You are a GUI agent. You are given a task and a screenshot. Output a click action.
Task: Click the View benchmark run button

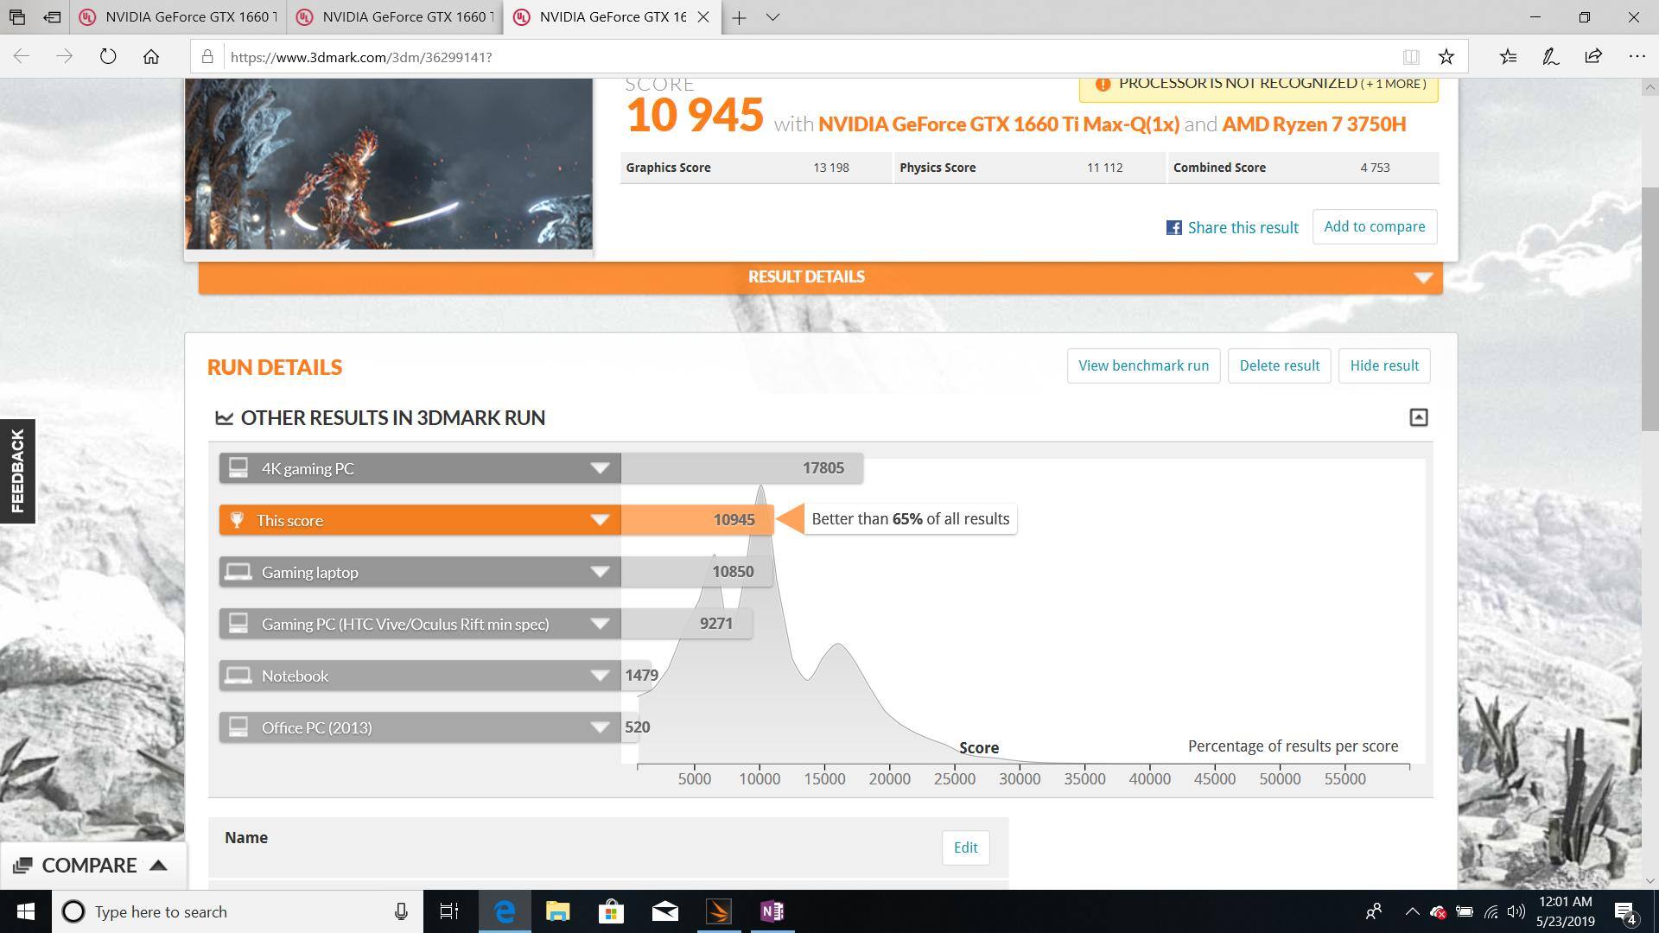[x=1142, y=366]
